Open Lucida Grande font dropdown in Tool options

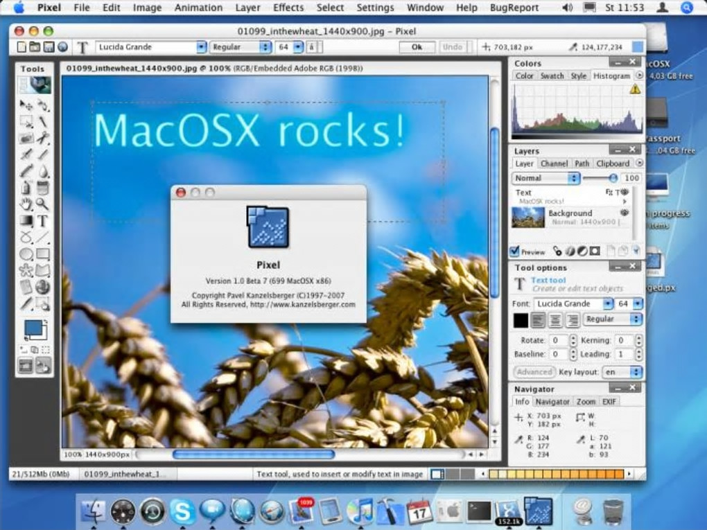574,304
